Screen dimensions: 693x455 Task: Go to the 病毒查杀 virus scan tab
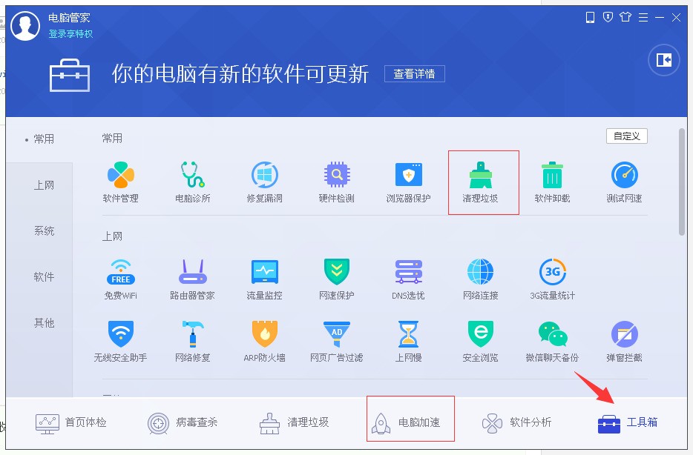tap(183, 423)
